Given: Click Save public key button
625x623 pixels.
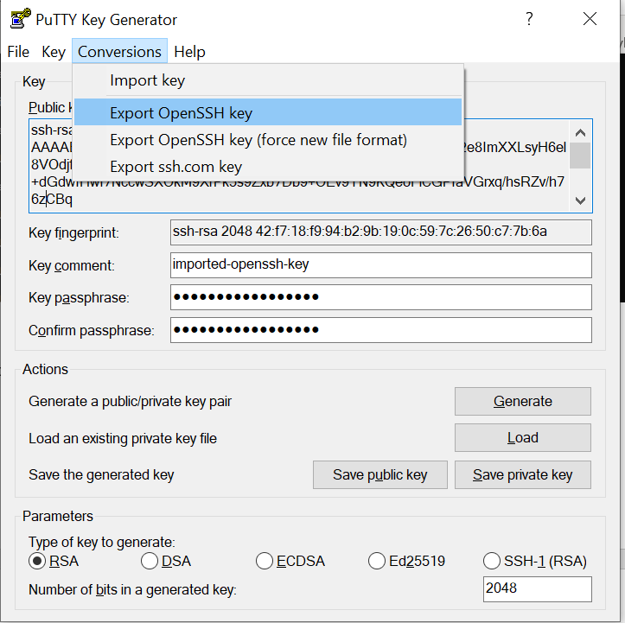Looking at the screenshot, I should click(x=379, y=475).
